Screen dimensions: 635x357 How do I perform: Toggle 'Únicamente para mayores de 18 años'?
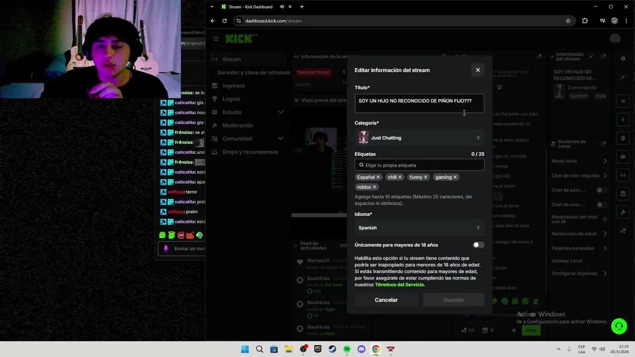[478, 245]
